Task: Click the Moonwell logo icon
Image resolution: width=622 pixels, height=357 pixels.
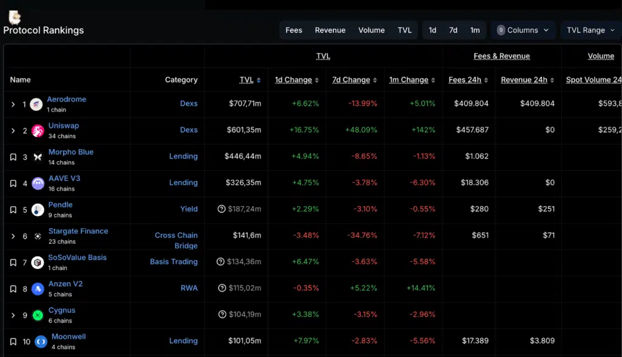Action: point(41,342)
